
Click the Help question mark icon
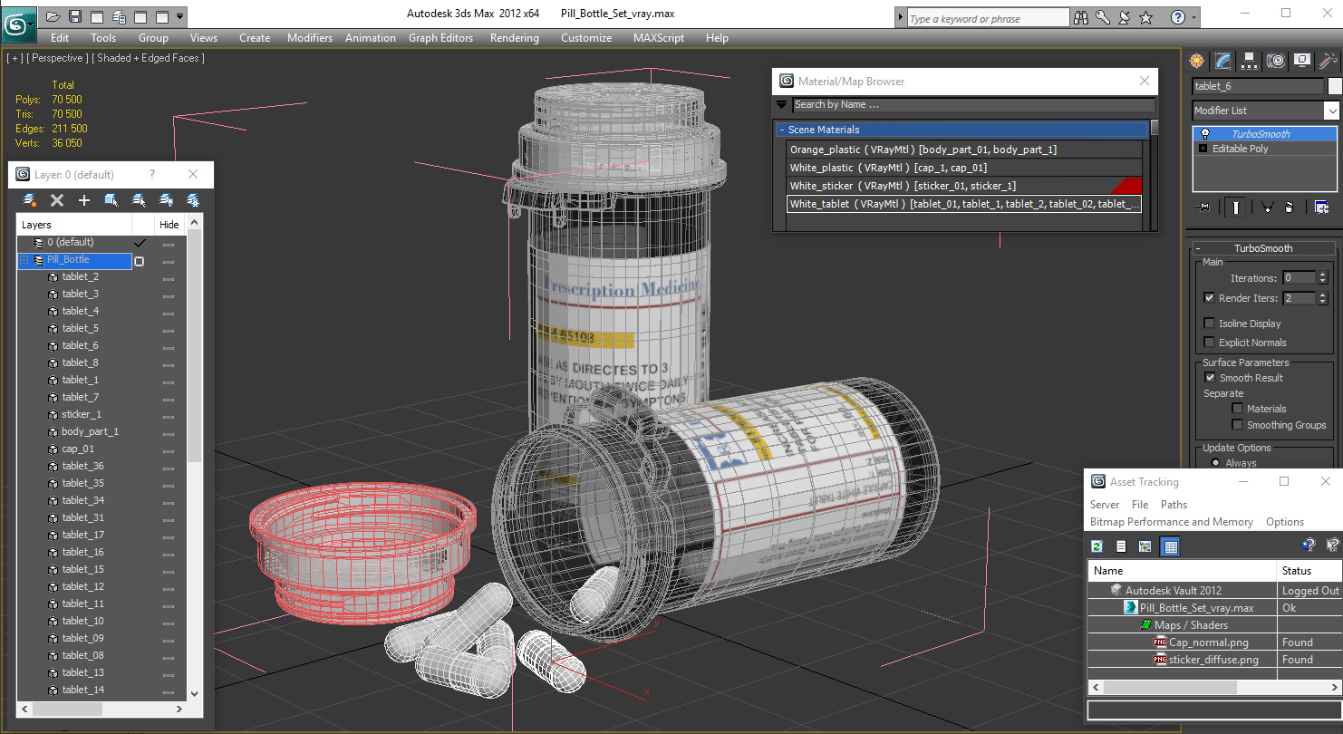coord(1178,17)
